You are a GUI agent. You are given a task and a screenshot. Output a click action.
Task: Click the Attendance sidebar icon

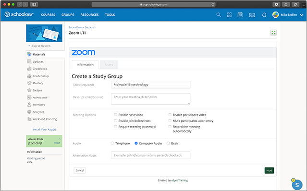29,97
